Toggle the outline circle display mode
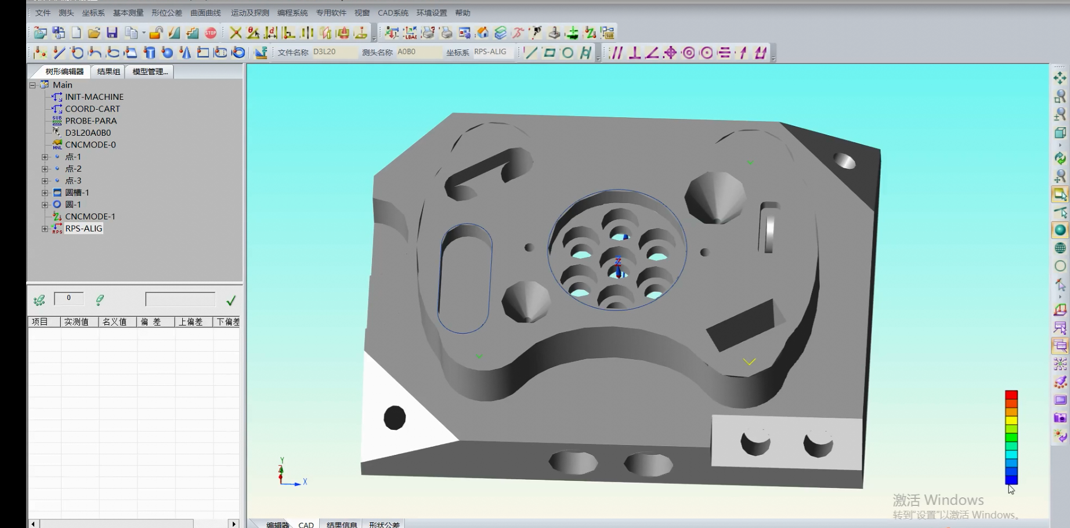 [1060, 266]
